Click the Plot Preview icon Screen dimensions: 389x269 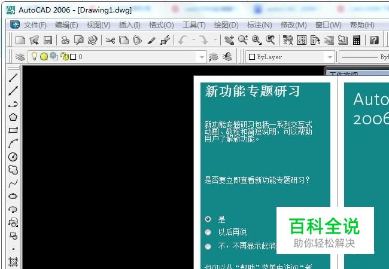(79, 40)
